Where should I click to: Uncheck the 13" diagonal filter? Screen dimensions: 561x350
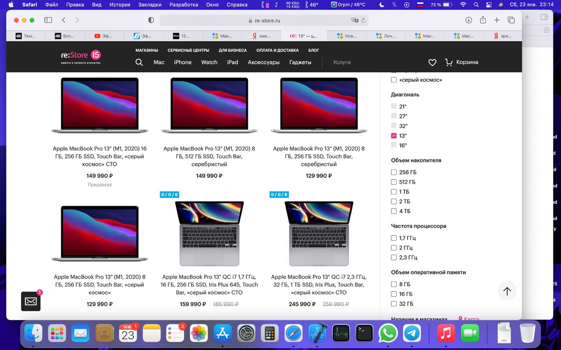tap(394, 136)
